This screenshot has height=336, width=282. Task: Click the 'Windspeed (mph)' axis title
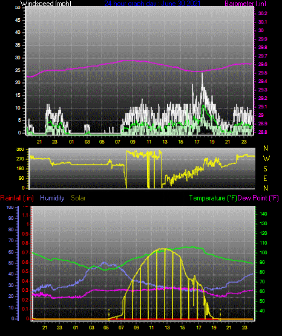(46, 4)
